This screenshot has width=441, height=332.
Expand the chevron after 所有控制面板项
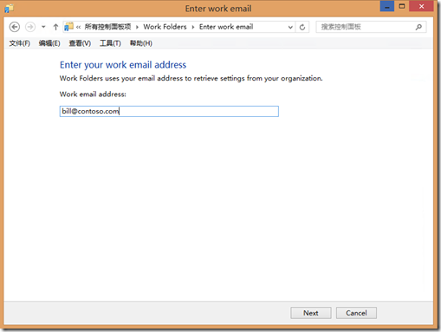137,27
